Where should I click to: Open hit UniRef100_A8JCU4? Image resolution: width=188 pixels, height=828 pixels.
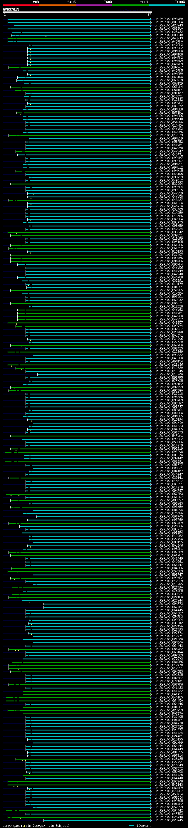tap(169, 22)
